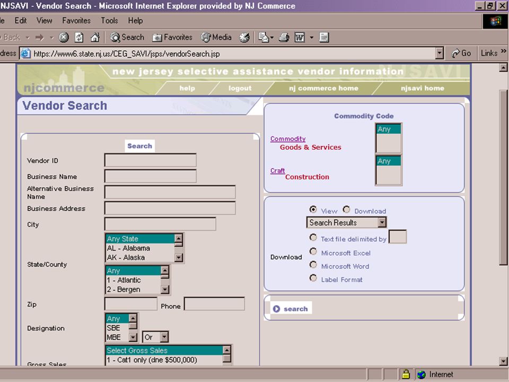Open the Favorites pane from toolbar
This screenshot has height=382, width=509.
(x=172, y=38)
